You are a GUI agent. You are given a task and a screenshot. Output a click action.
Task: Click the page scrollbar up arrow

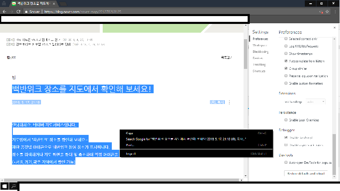point(246,25)
